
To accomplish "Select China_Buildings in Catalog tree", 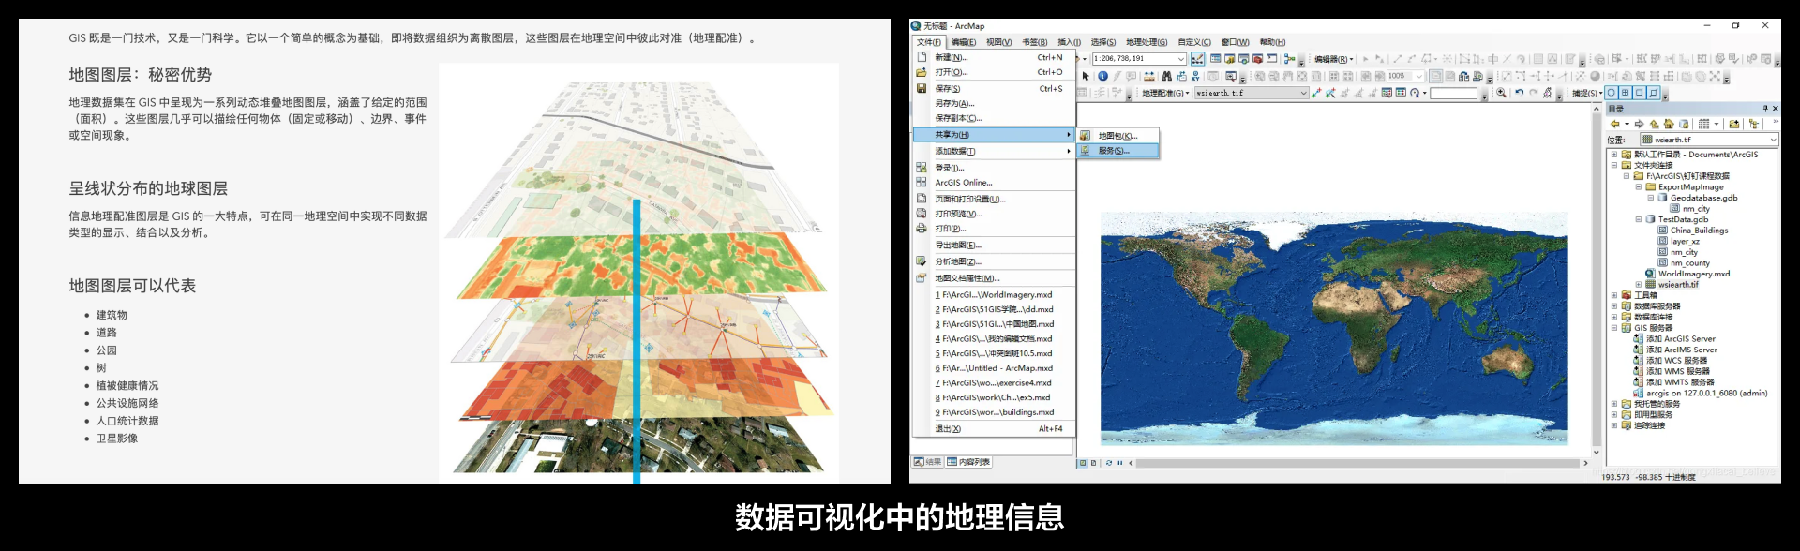I will point(1699,231).
